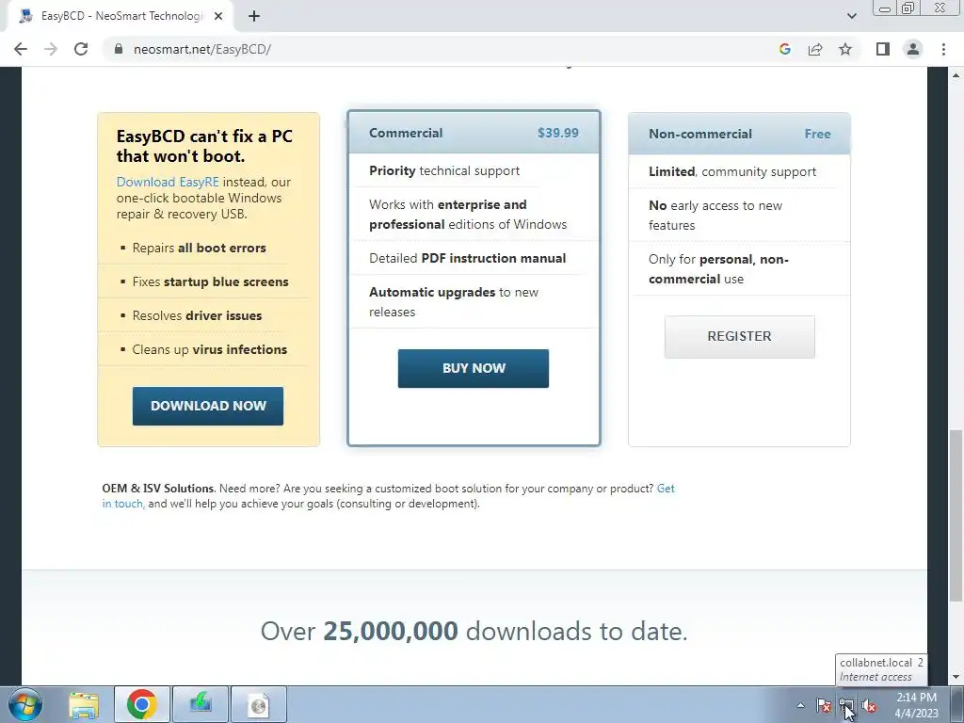Open the green-arrow installer taskbar item

[201, 704]
